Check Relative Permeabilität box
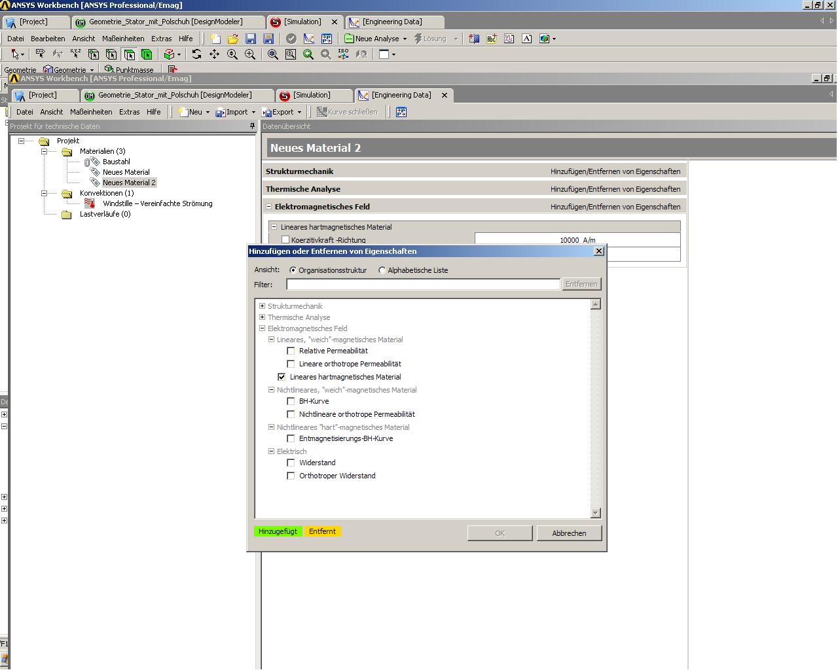Viewport: 838px width, 670px height. (291, 351)
